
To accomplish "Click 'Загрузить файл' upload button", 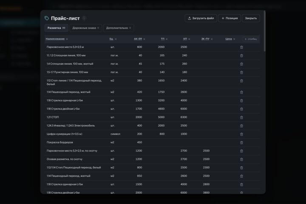I will coord(201,18).
